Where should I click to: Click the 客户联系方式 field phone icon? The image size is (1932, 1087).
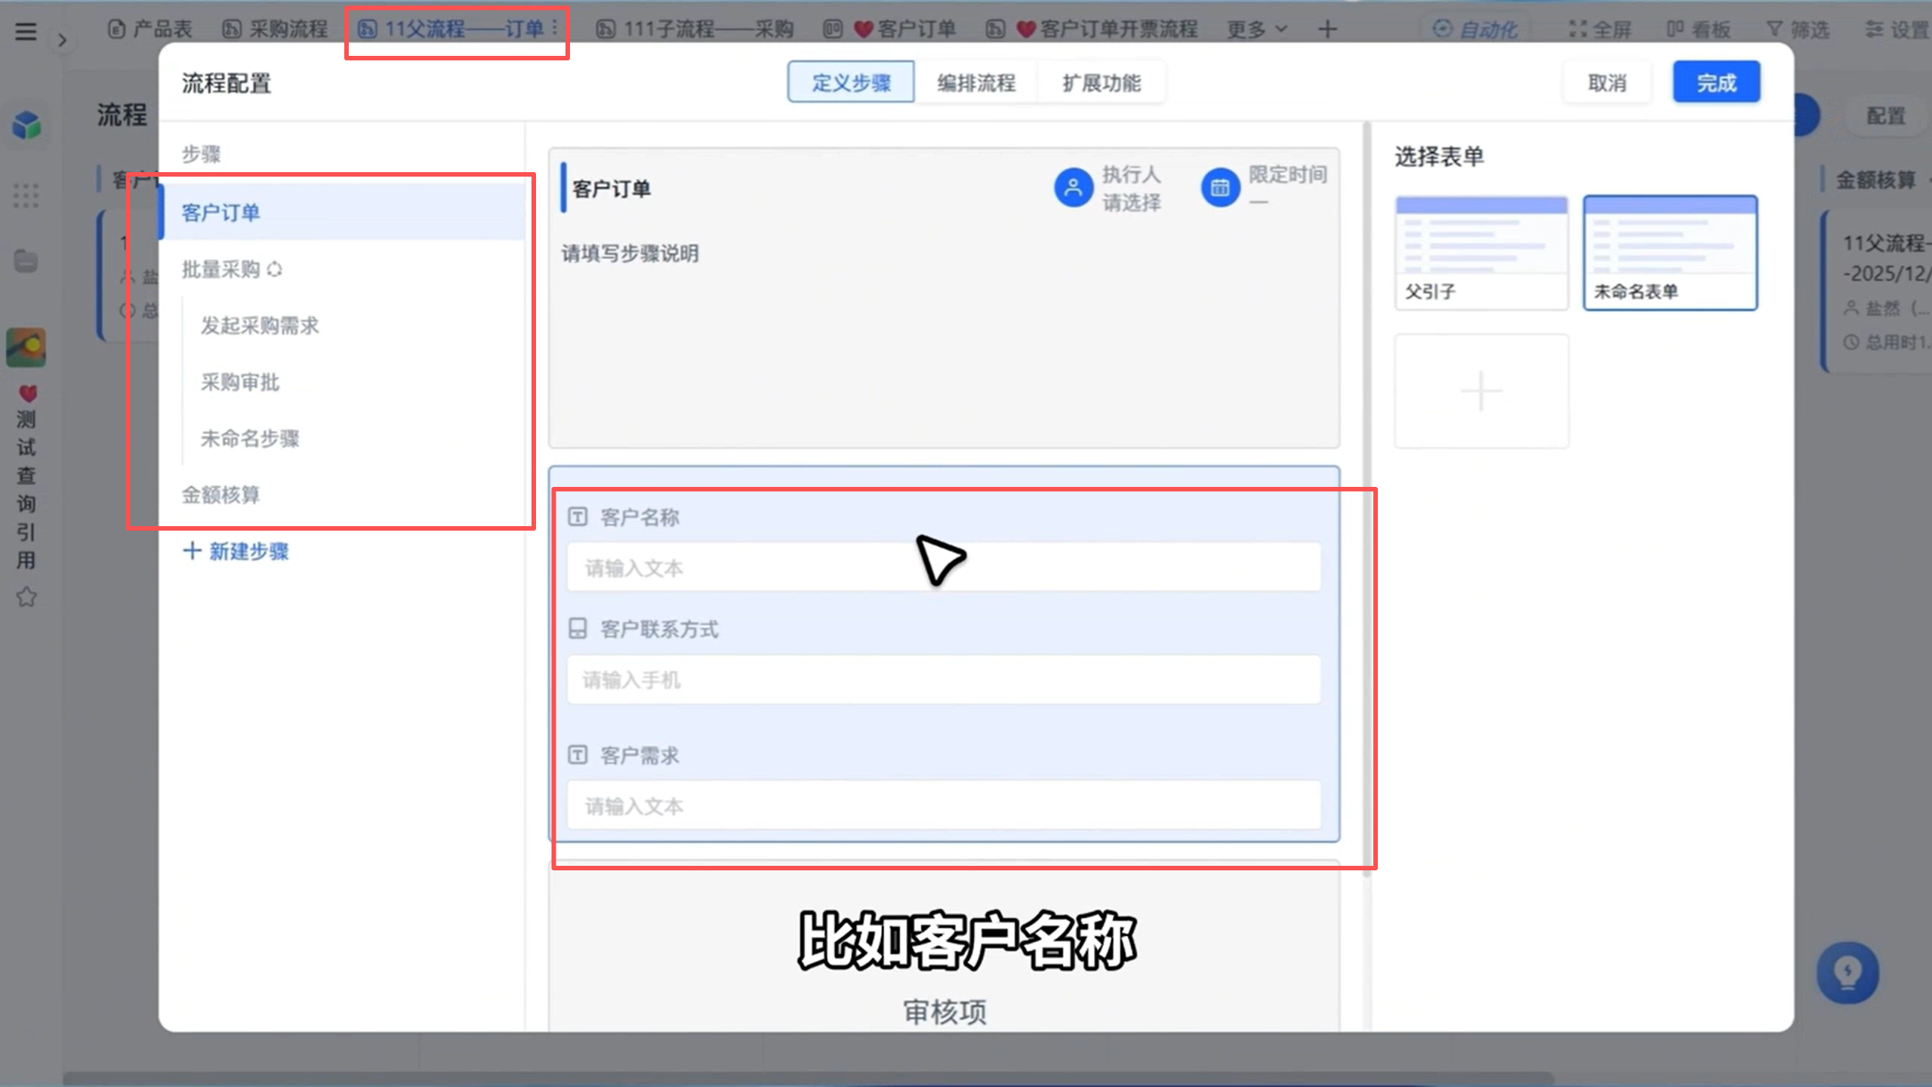(x=578, y=629)
